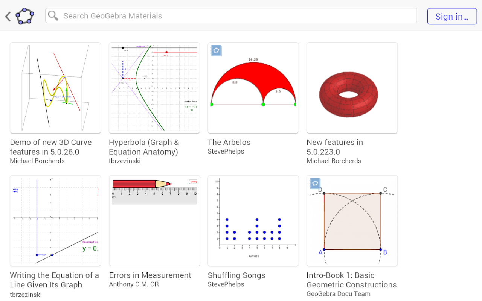Click "New features in 5.0.223.0" title
482x301 pixels.
tap(335, 147)
